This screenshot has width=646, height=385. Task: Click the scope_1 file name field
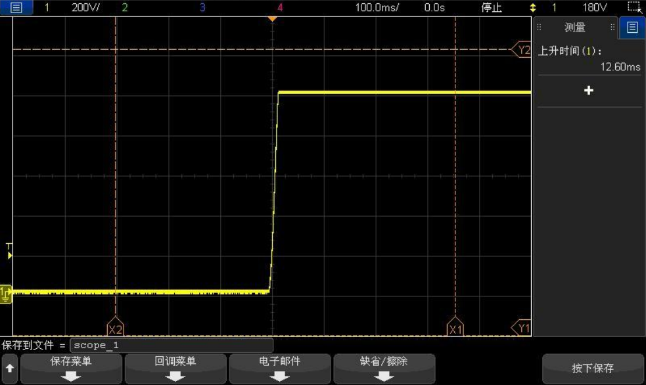coord(171,345)
